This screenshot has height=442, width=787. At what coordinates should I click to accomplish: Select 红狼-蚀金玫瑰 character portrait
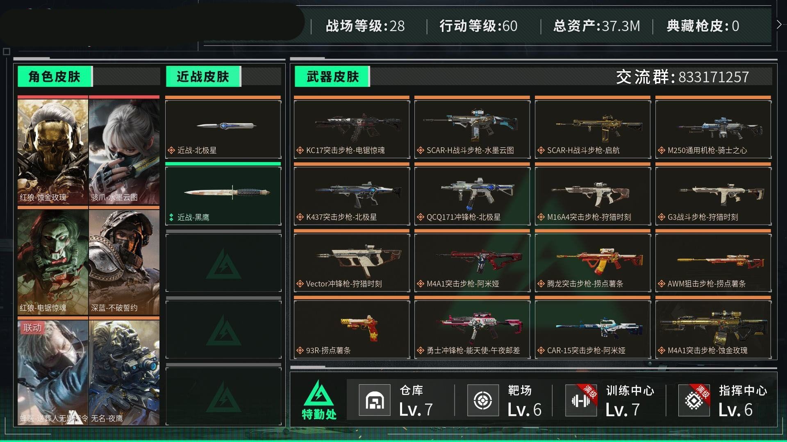[x=53, y=151]
